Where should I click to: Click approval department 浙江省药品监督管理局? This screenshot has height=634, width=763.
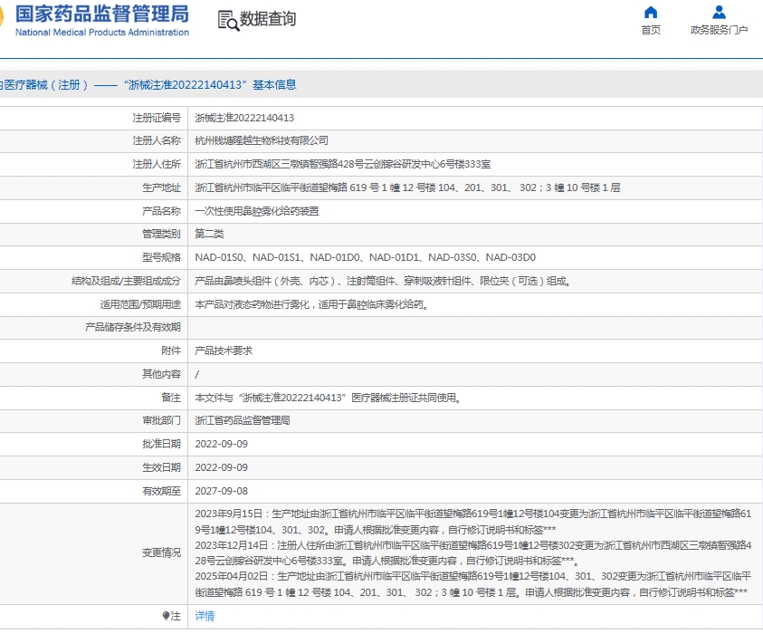coord(243,420)
